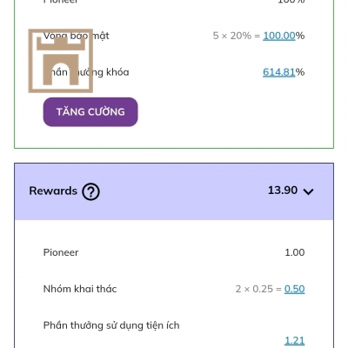Select the Vòng bảo mật row label
Viewport: 348px width, 348px height.
click(77, 36)
